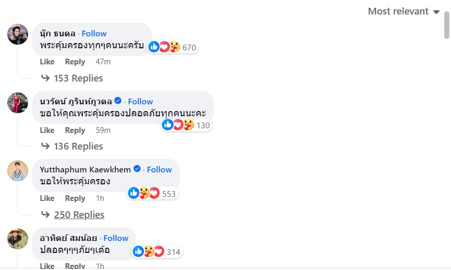Click the reaction icons on นุ๊ก ธนดล's comment
Screen dimensions: 451x270
pyautogui.click(x=164, y=47)
